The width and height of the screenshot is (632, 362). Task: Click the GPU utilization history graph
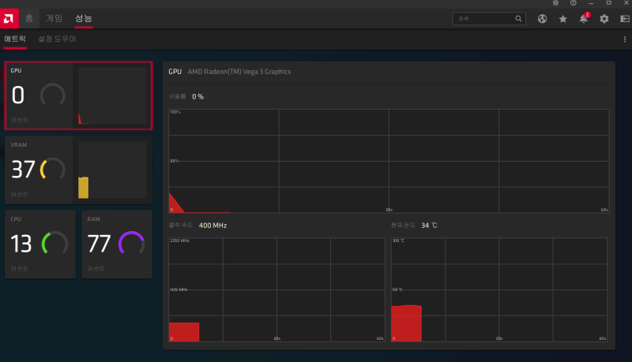click(389, 161)
